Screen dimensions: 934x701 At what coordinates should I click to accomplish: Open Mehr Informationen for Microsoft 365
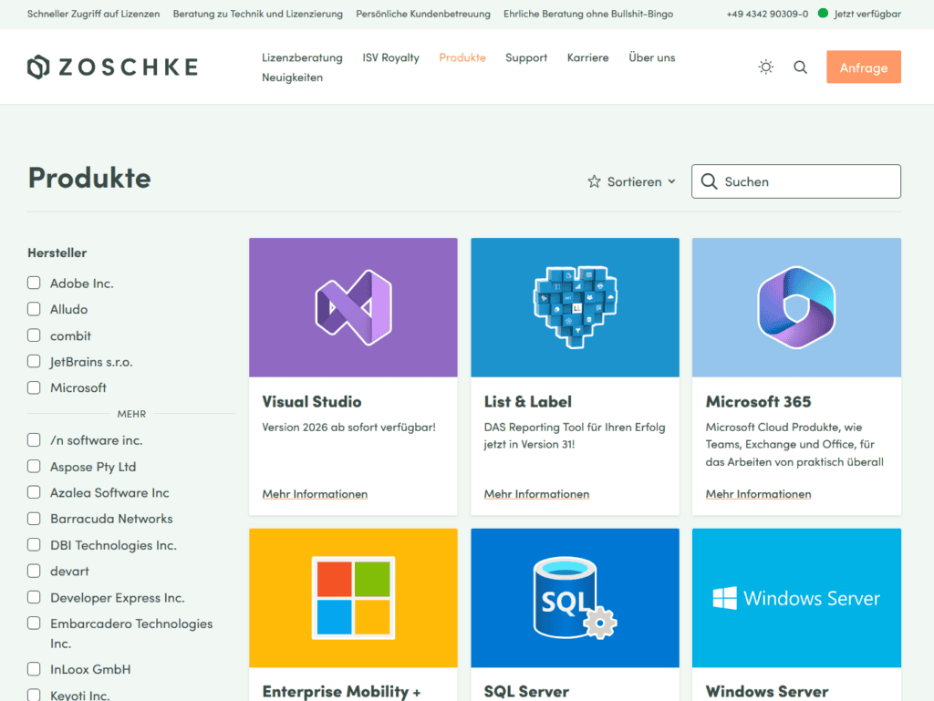pyautogui.click(x=758, y=494)
